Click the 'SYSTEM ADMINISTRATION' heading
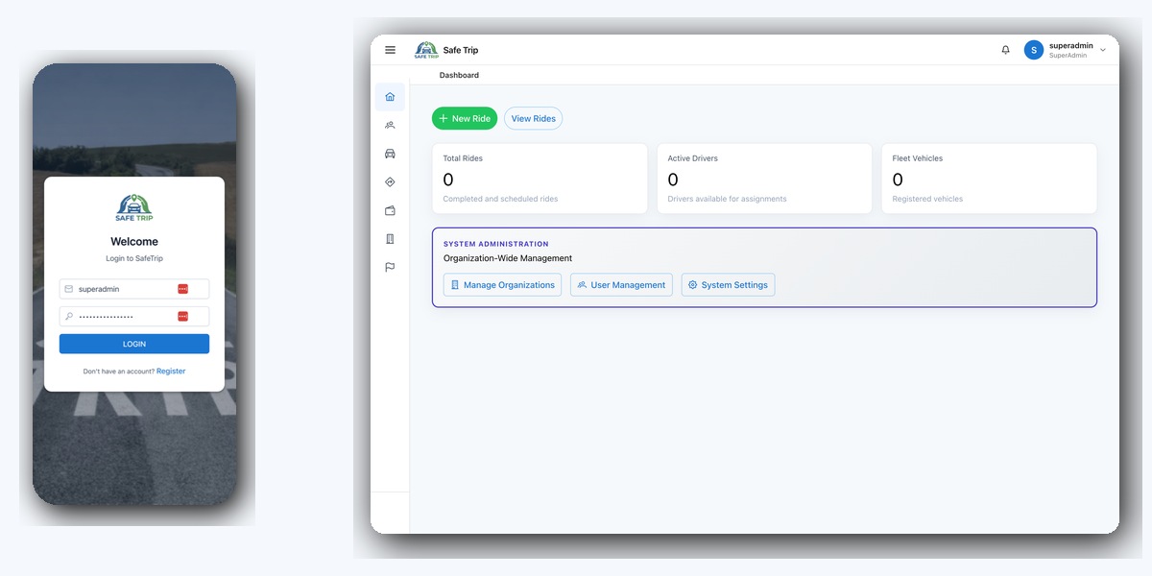Screen dimensions: 1152x576 click(x=496, y=244)
